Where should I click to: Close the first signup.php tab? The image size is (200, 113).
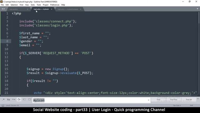coord(27,9)
